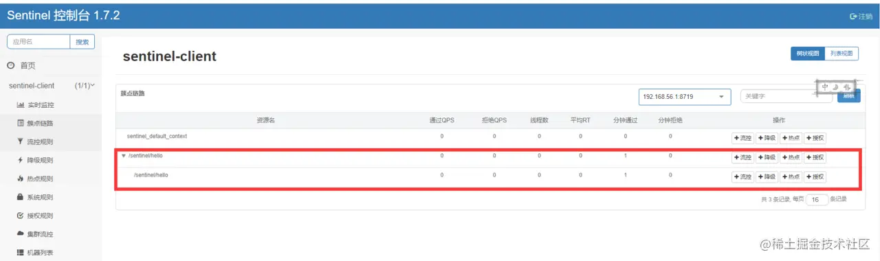Click the page size field showing 16
Viewport: 880px width, 261px height.
tap(816, 199)
